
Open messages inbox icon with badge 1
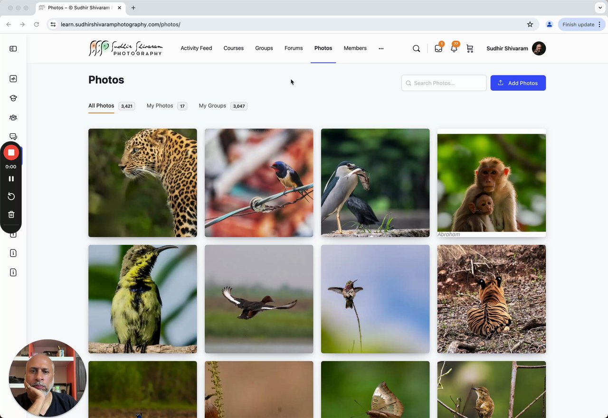coord(438,48)
